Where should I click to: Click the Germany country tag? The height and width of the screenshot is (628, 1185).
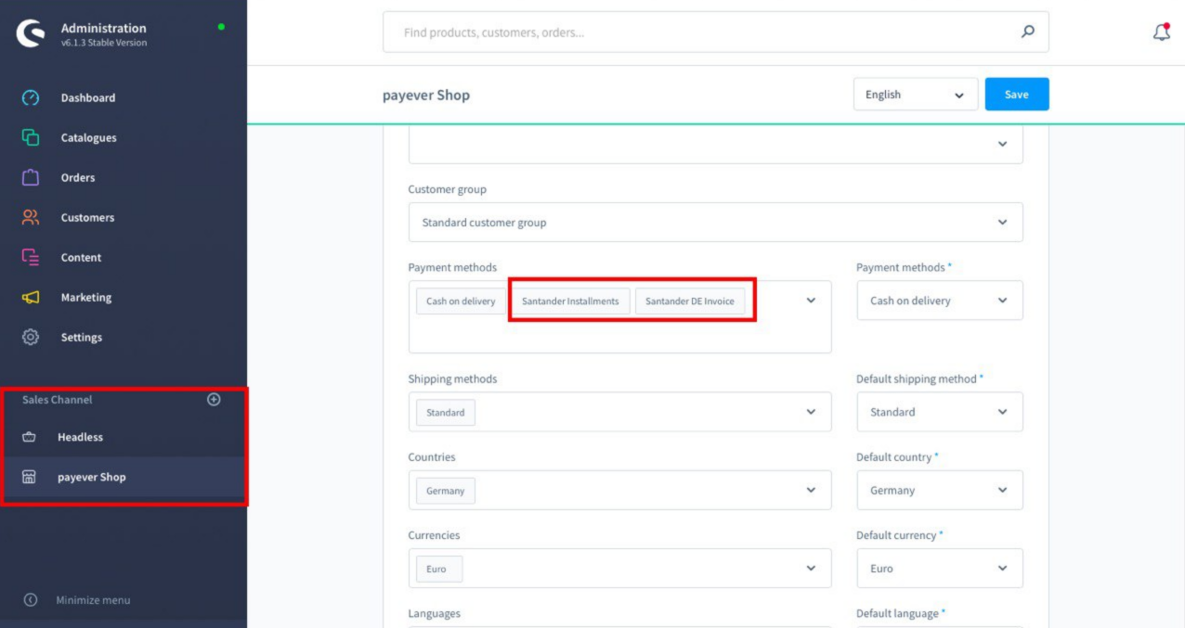[446, 491]
